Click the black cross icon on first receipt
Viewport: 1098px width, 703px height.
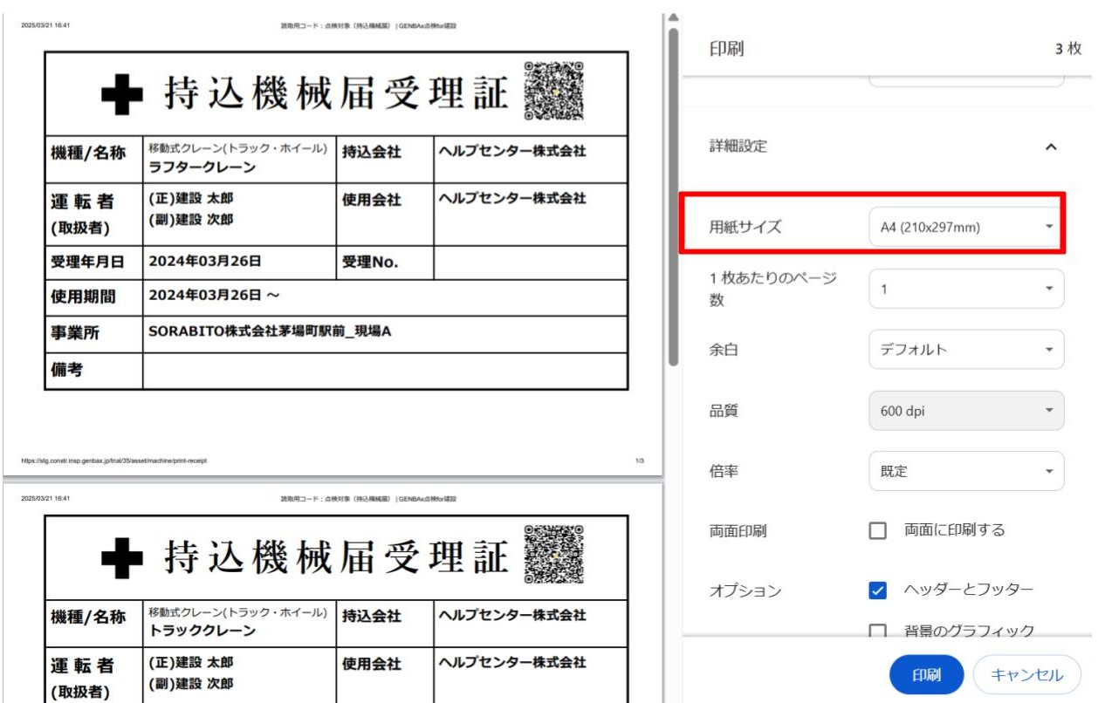(121, 95)
